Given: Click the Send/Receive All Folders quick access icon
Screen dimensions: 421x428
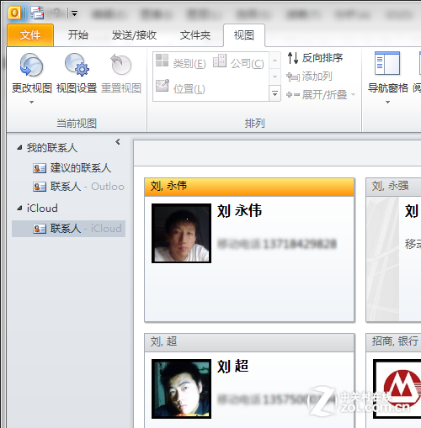Looking at the screenshot, I should point(37,13).
